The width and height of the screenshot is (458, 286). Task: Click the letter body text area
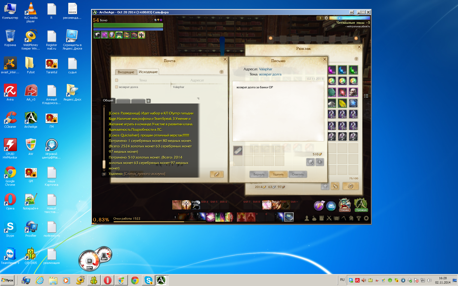click(278, 111)
